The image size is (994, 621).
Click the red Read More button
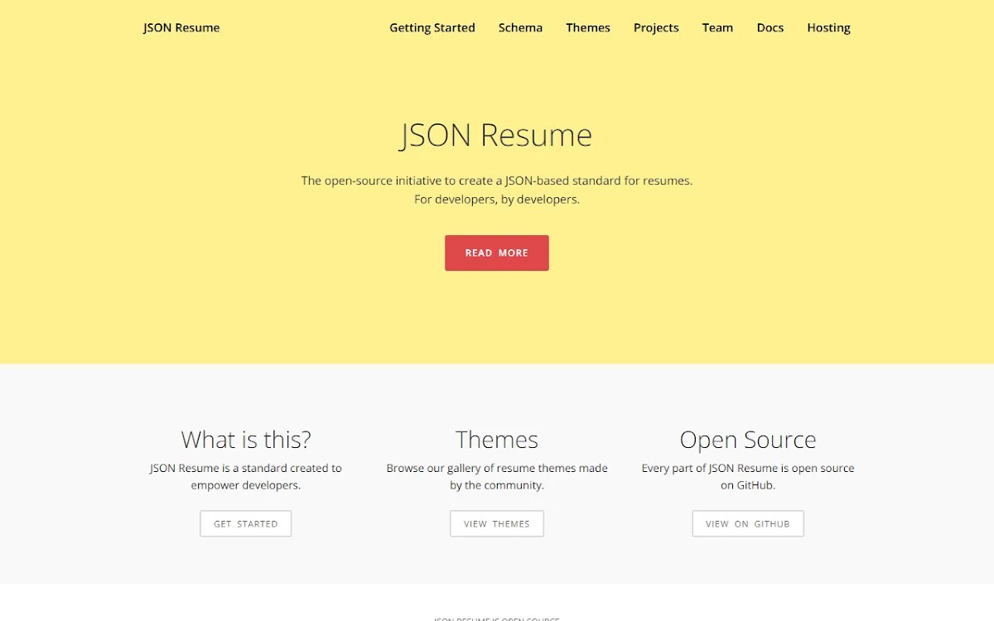tap(497, 253)
